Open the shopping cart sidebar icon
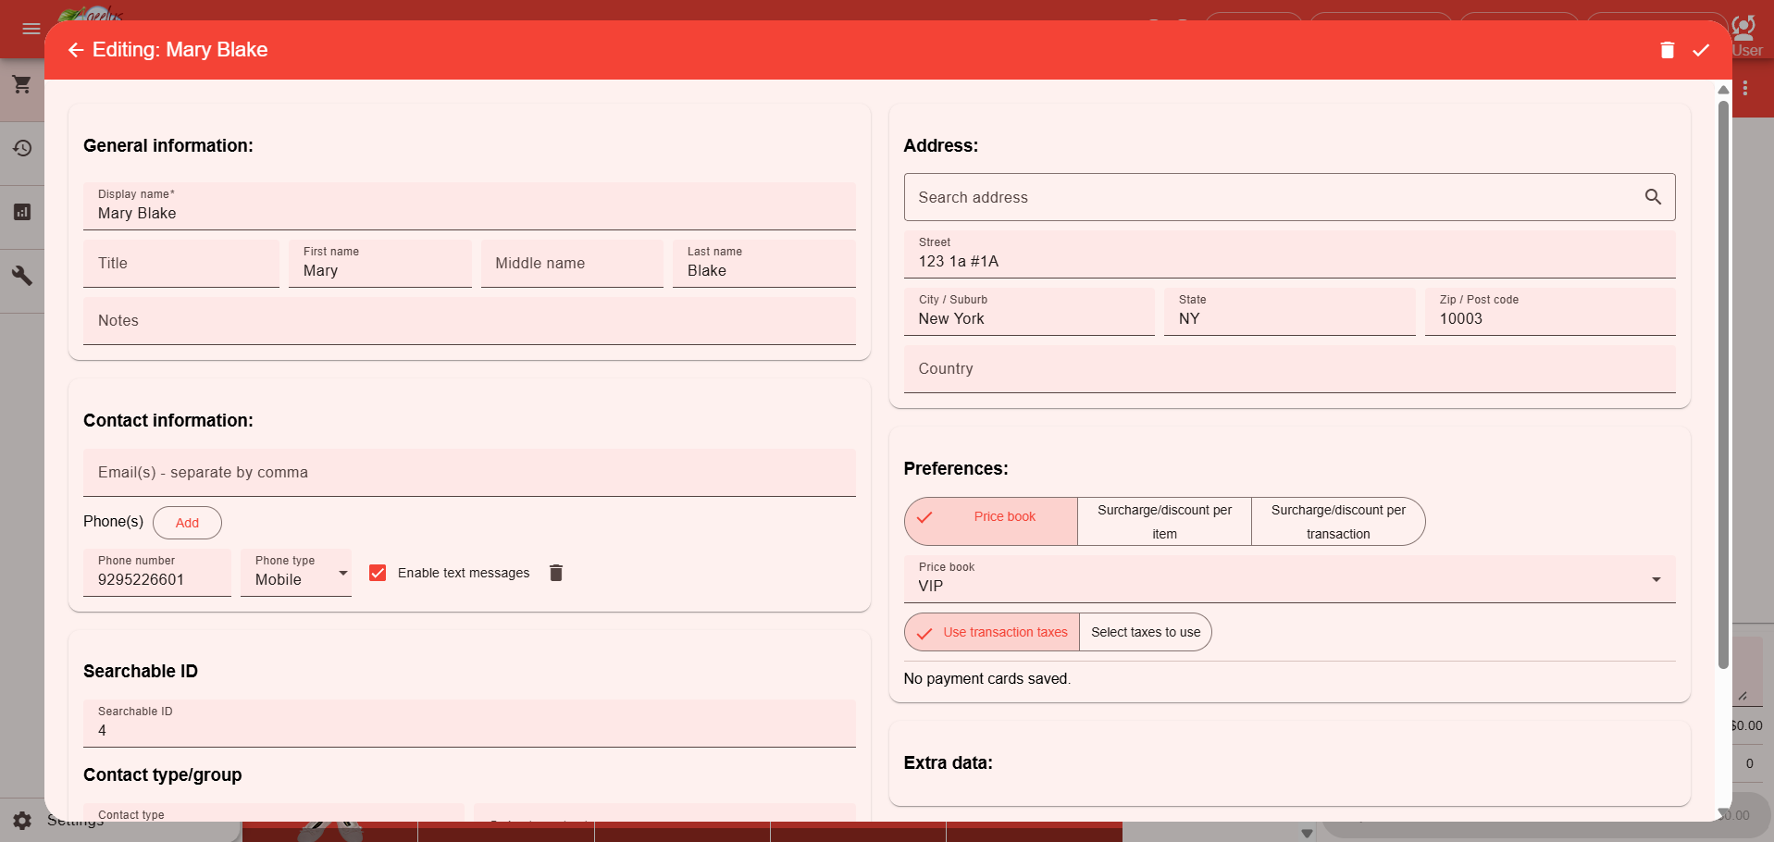The image size is (1774, 842). (x=22, y=85)
